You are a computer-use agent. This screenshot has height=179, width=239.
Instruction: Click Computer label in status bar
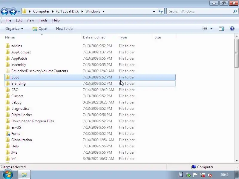205,167
